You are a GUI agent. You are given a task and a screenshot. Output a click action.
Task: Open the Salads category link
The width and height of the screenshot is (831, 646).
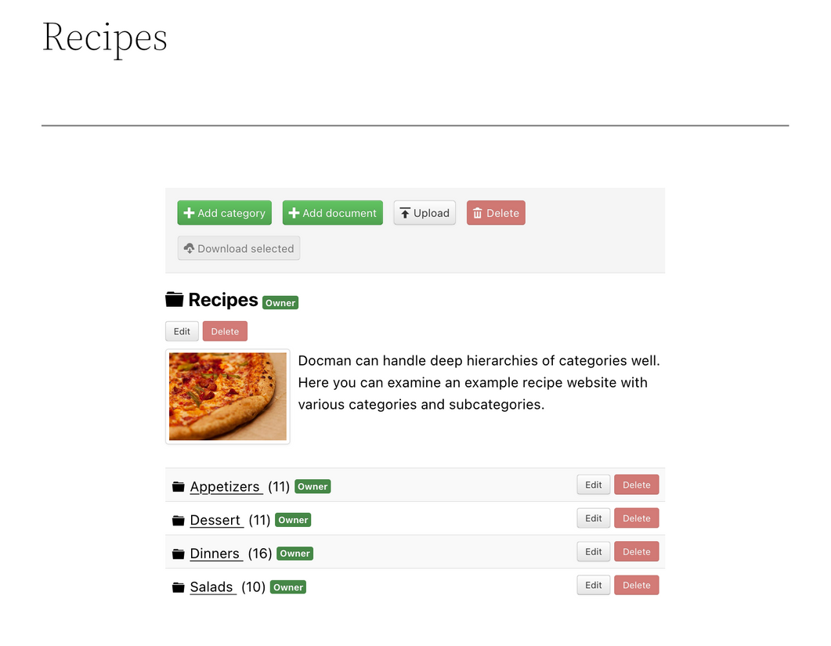click(211, 586)
